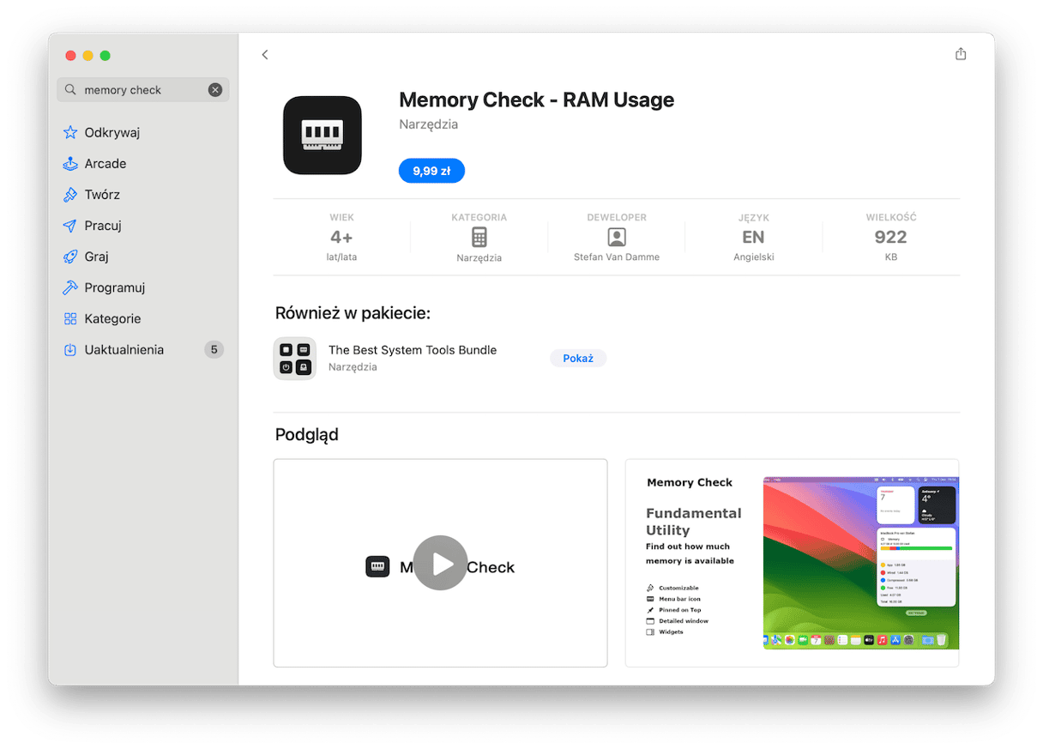Open the Fundamental Utility screenshot thumbnail
Screen dimensions: 1043x749
[792, 563]
